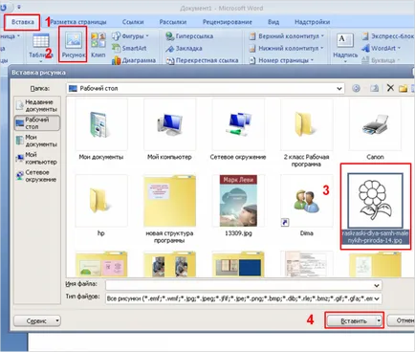Screen dimensions: 415x352
Task: Select the Canon printer shortcut
Action: [375, 129]
